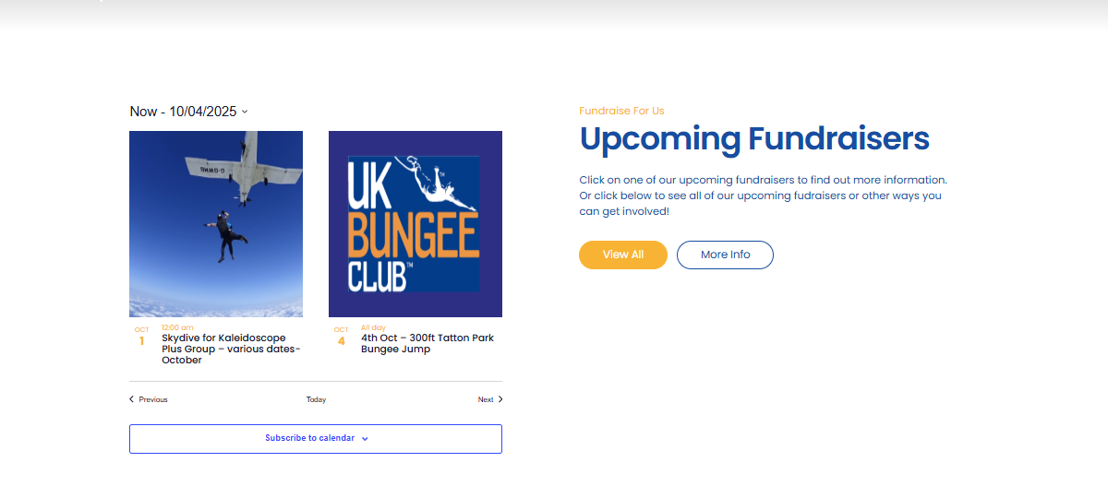1108x498 pixels.
Task: Click the Fundraise For Us label
Action: 621,111
